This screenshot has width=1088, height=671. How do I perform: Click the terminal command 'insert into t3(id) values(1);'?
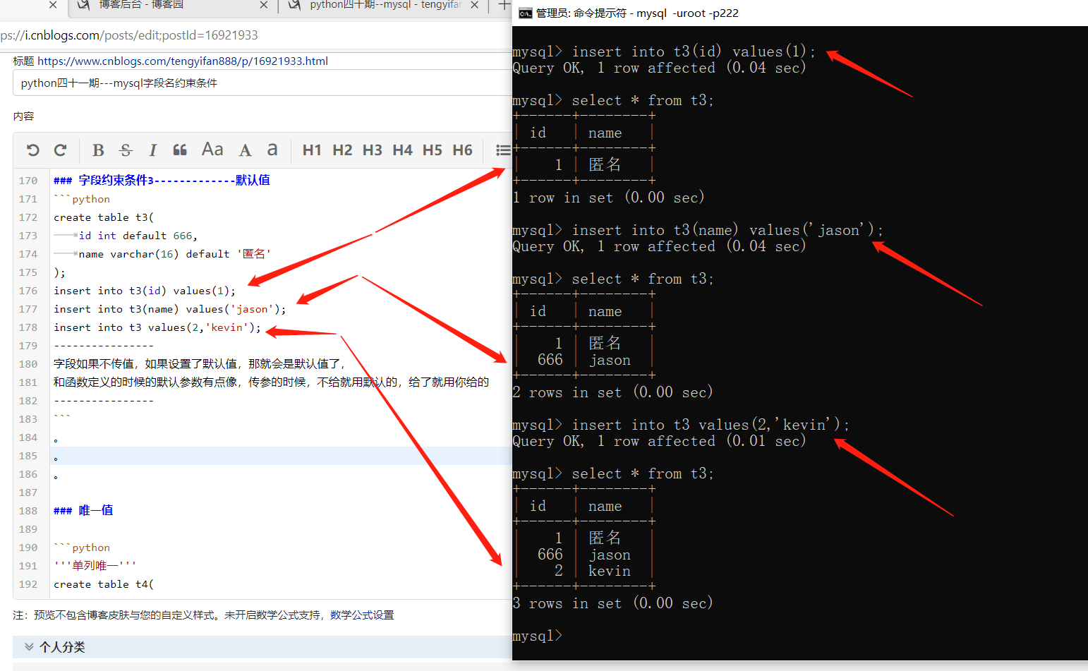694,52
